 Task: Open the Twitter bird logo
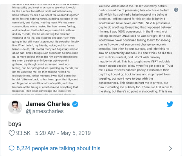(170, 104)
